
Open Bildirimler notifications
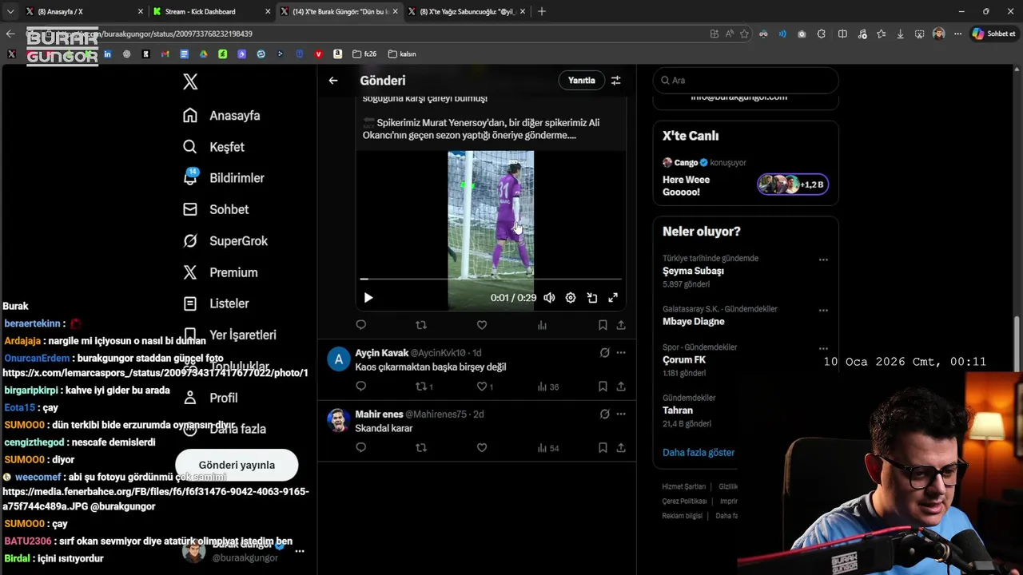coord(223,178)
